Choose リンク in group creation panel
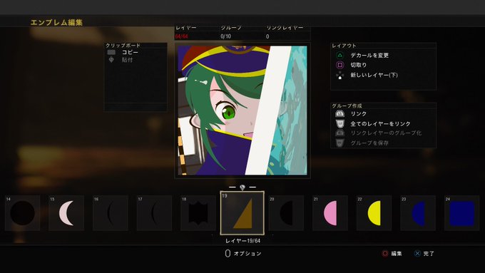Screen dimensions: 485x273 pos(359,114)
